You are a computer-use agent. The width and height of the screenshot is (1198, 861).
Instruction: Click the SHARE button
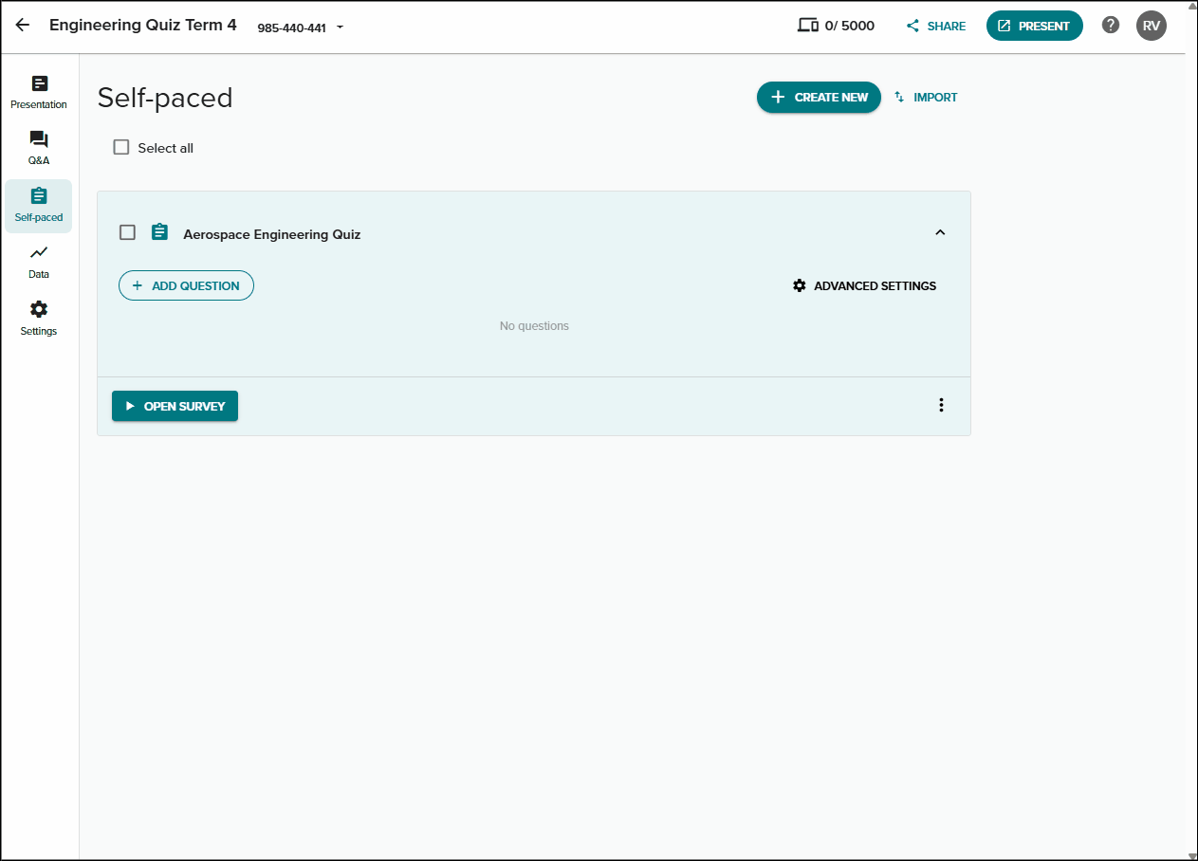coord(936,27)
